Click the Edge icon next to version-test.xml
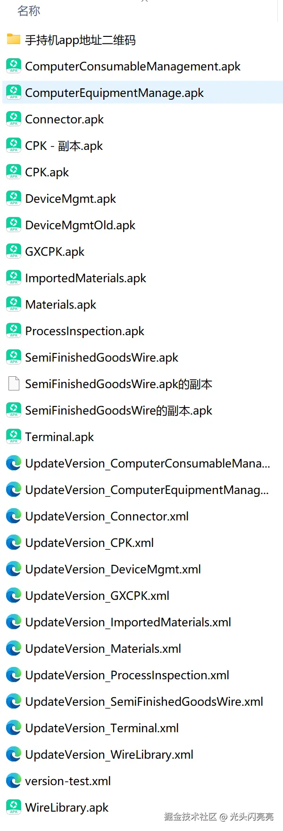This screenshot has height=831, width=283. pos(14,780)
